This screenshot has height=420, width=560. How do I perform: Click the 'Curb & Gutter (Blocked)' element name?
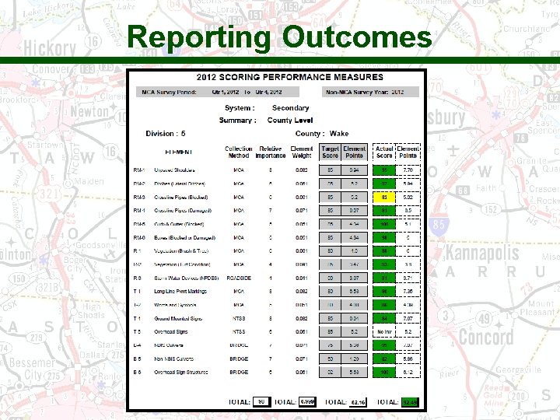pyautogui.click(x=179, y=224)
